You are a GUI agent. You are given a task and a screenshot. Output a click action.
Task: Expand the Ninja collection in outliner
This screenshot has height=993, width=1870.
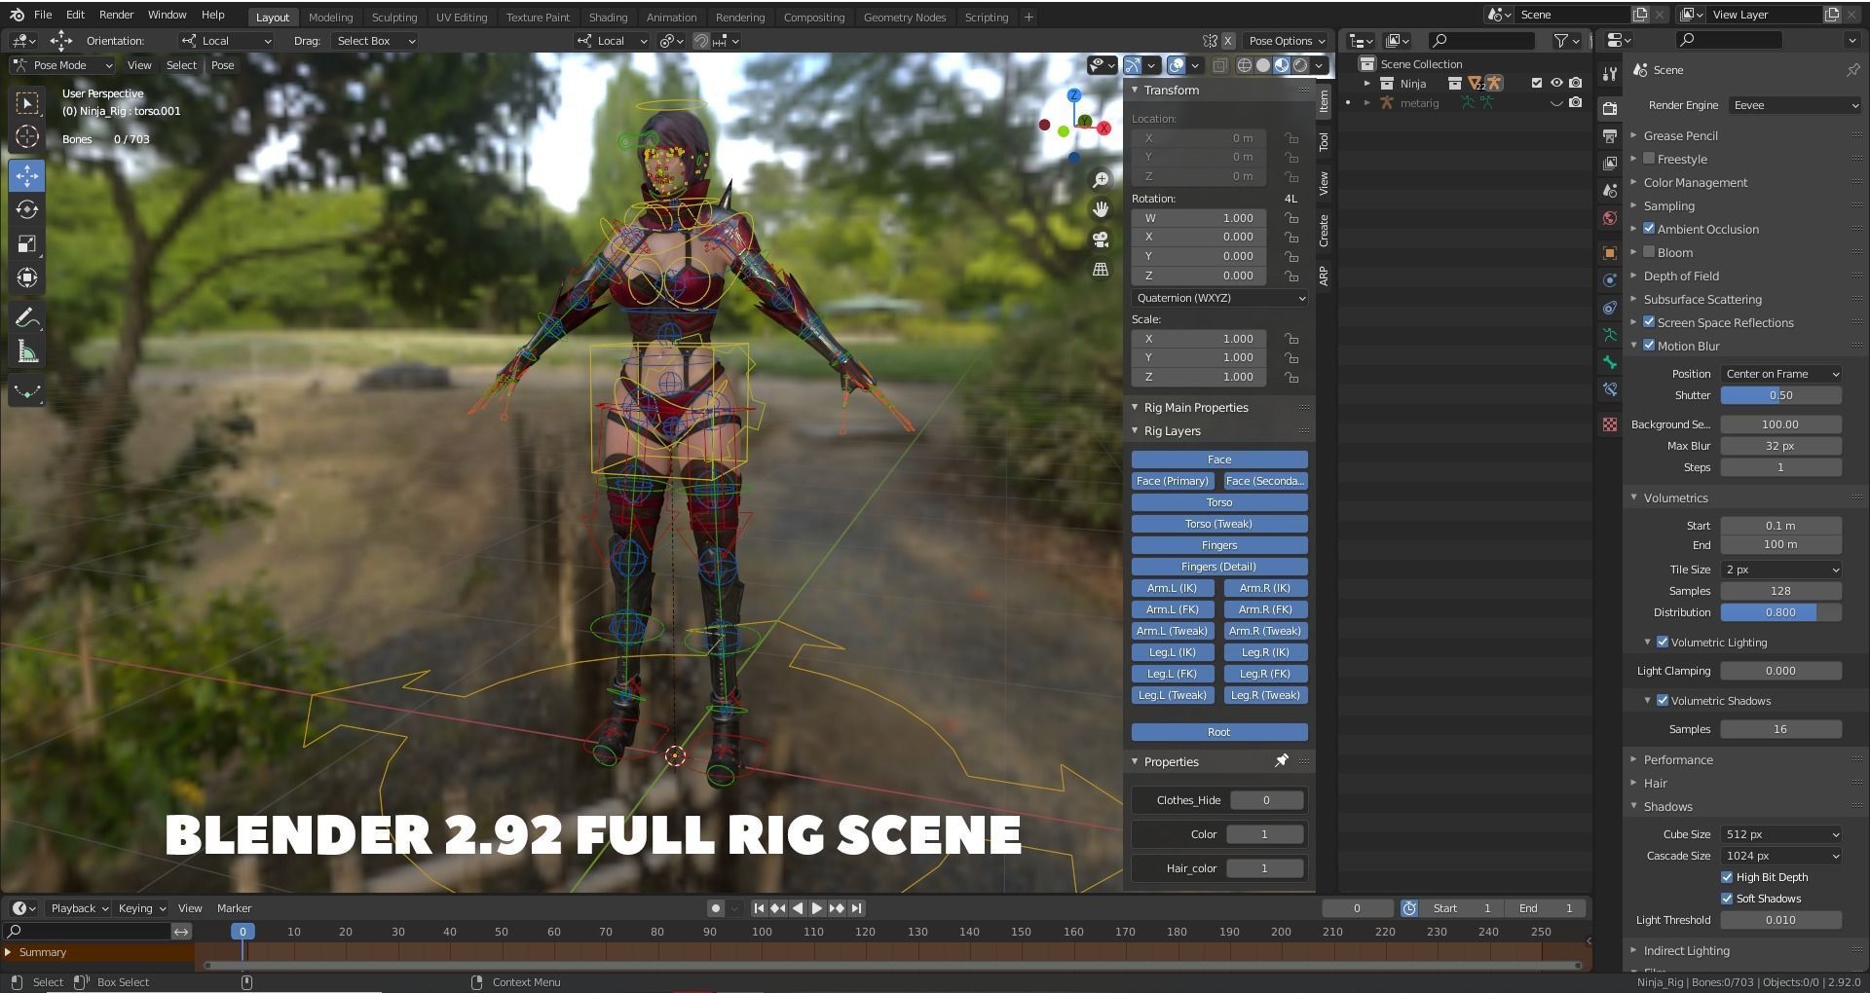coord(1366,84)
